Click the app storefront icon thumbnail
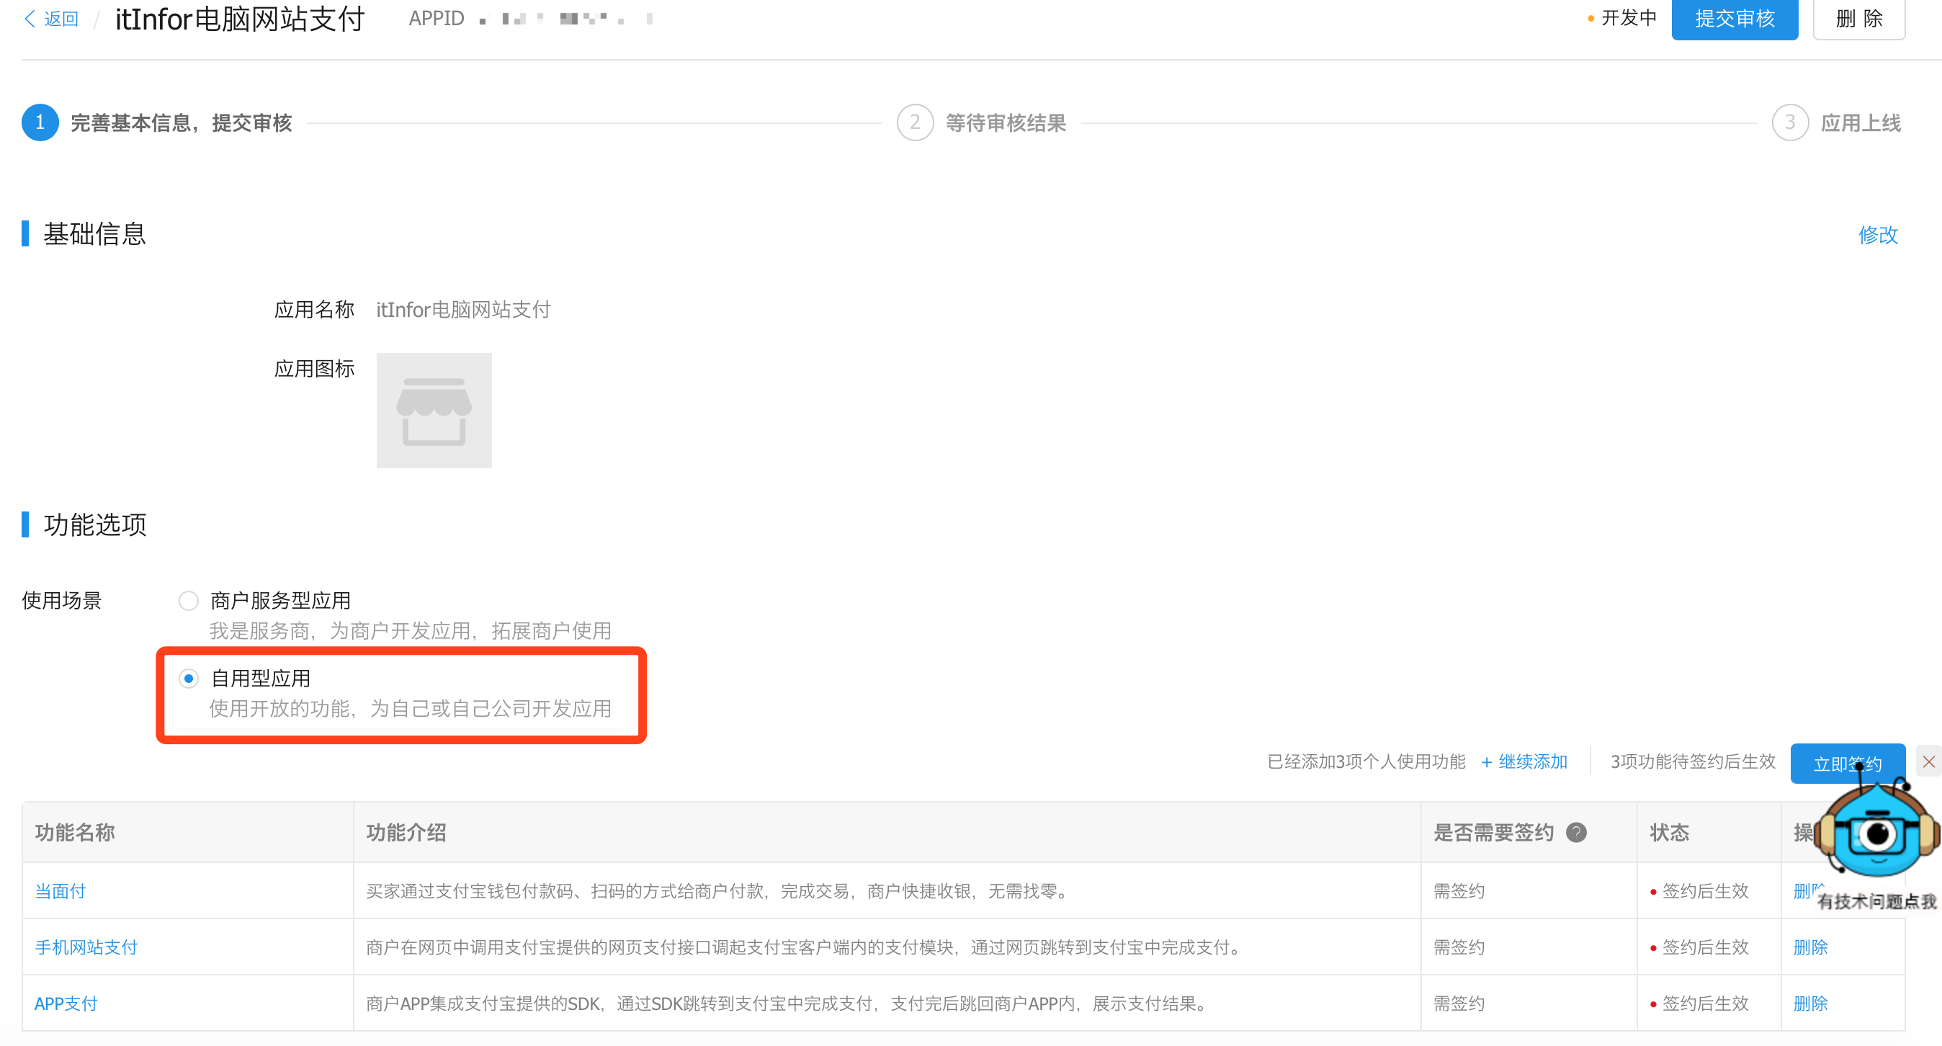The image size is (1942, 1046). point(434,410)
